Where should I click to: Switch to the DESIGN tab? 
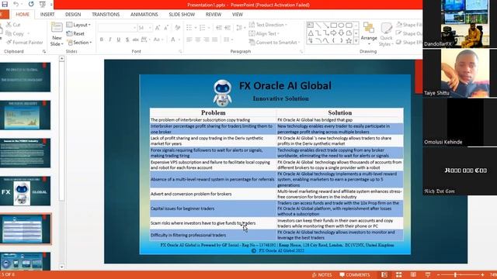pyautogui.click(x=73, y=14)
